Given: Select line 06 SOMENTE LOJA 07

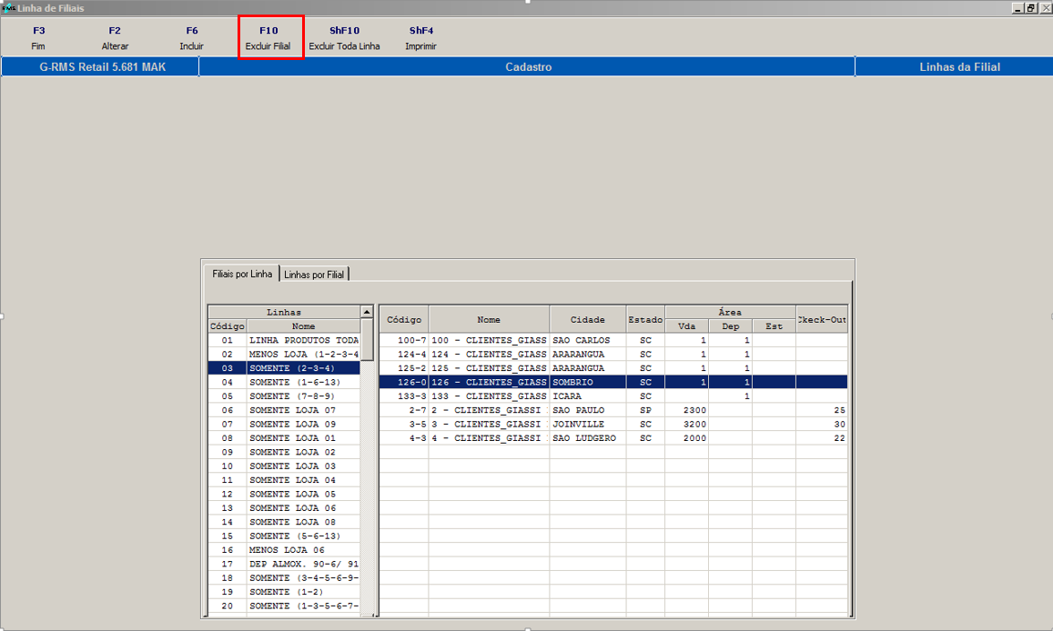Looking at the screenshot, I should click(x=284, y=410).
